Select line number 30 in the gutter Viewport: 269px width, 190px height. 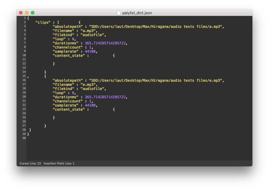(24, 138)
